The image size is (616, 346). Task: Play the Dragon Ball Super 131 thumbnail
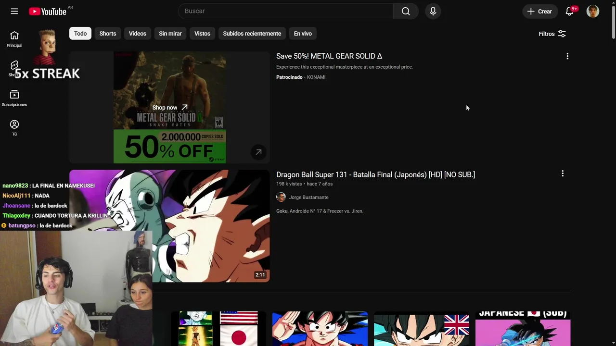[x=169, y=226]
